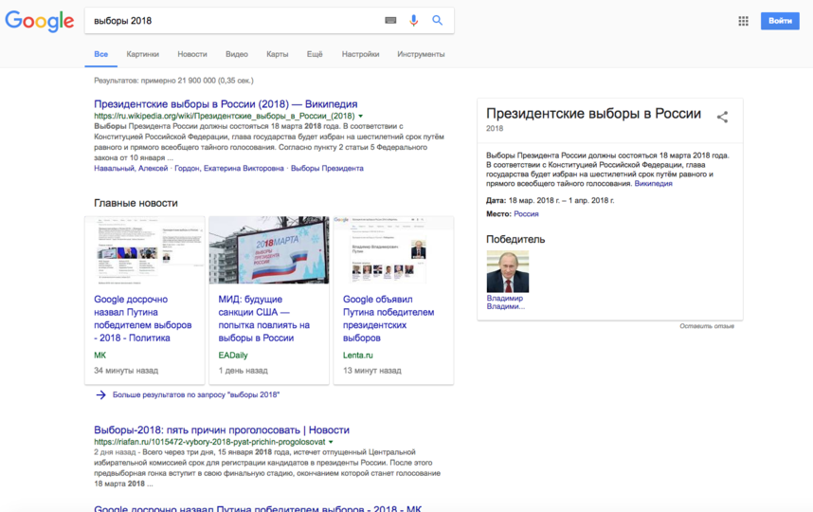This screenshot has height=512, width=813.
Task: Open sitelink Навальный, Алексей
Action: click(x=131, y=168)
